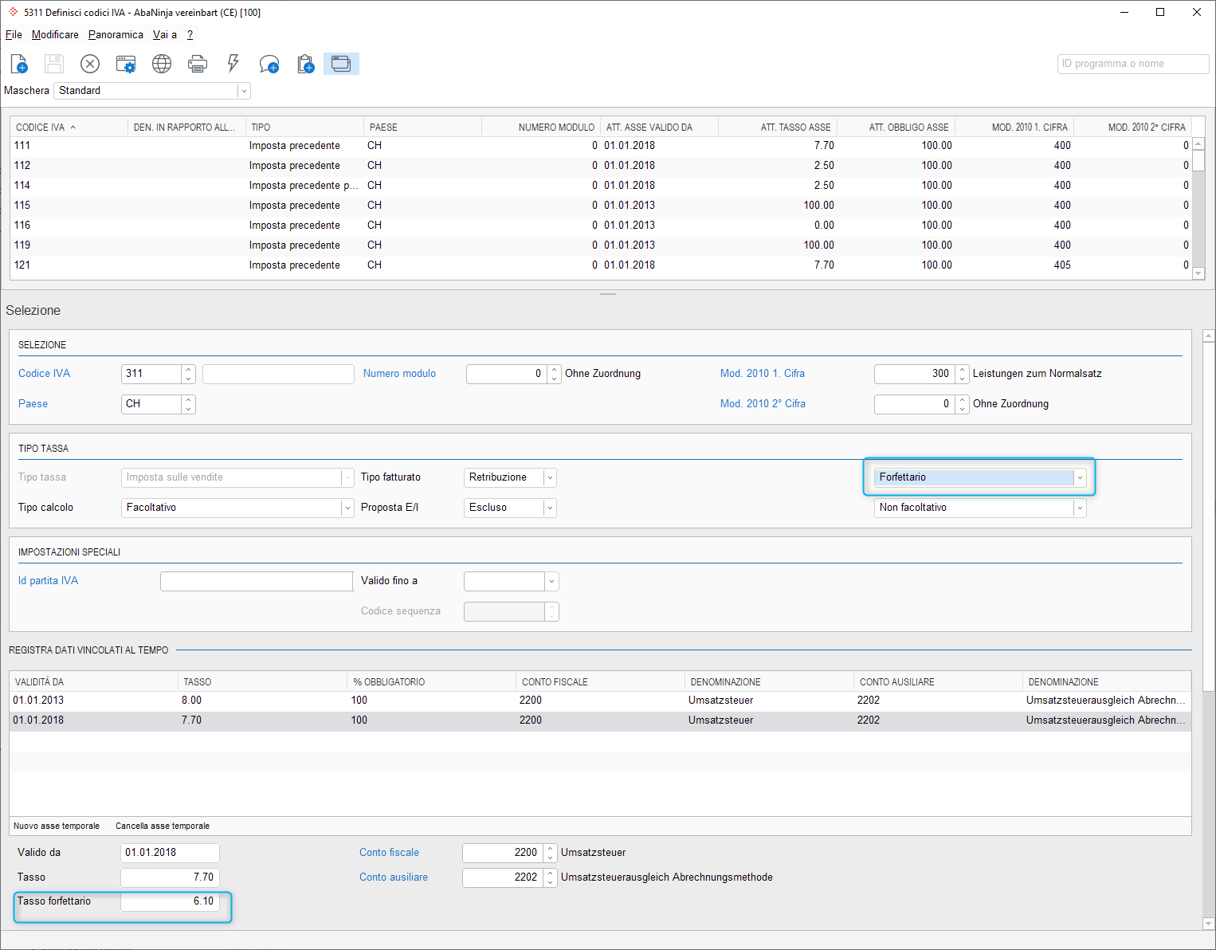Click the printer icon

pyautogui.click(x=198, y=64)
